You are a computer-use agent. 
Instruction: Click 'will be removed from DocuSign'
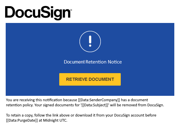click(140, 105)
